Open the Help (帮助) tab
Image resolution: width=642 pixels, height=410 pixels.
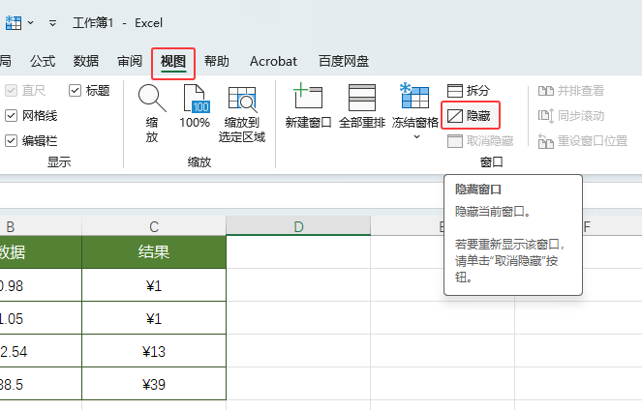click(217, 61)
